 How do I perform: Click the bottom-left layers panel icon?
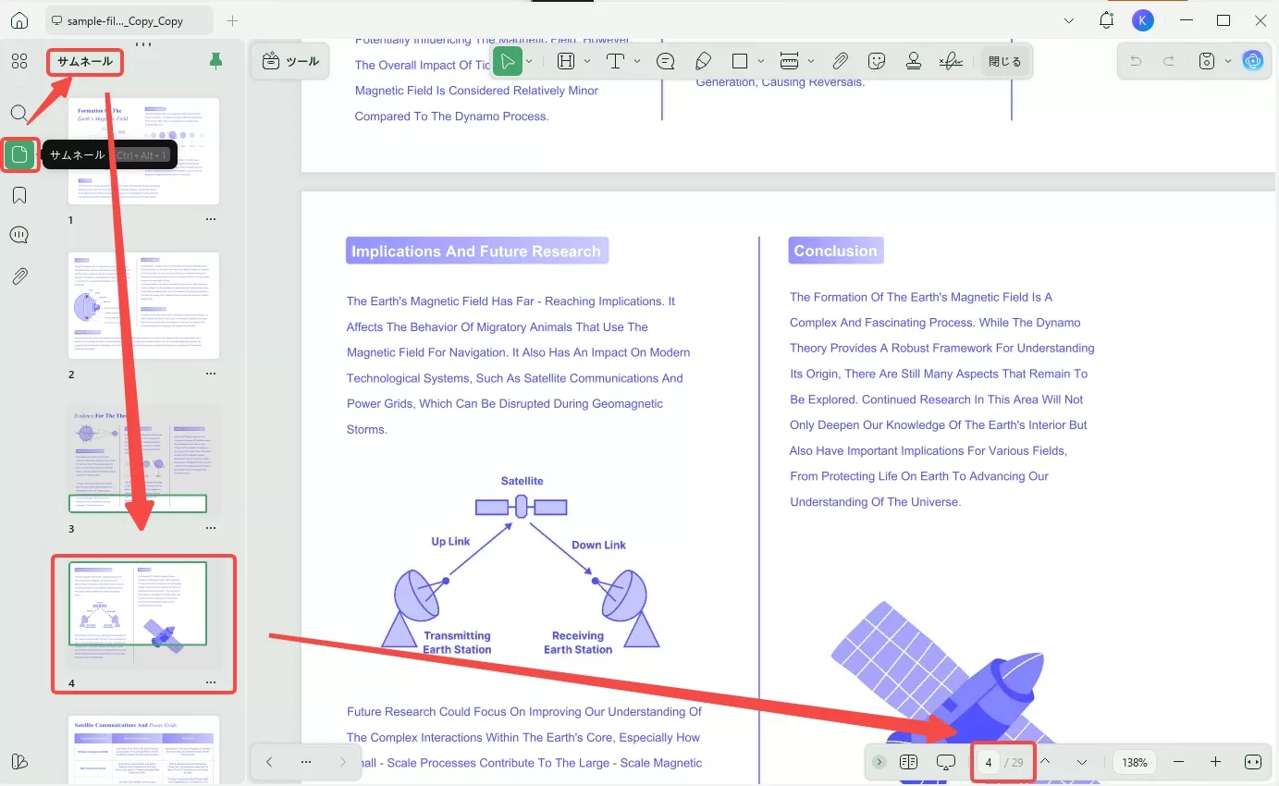(19, 761)
